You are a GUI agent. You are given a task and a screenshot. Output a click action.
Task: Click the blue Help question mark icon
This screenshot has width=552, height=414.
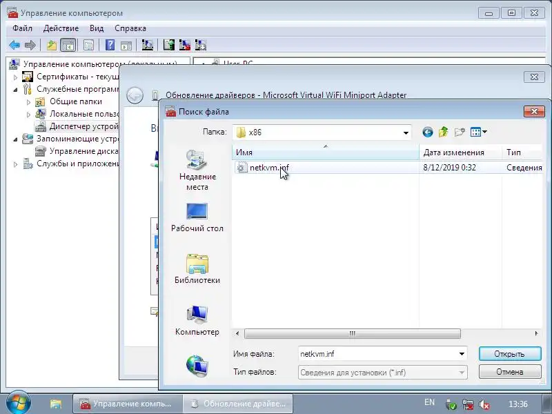pos(110,45)
